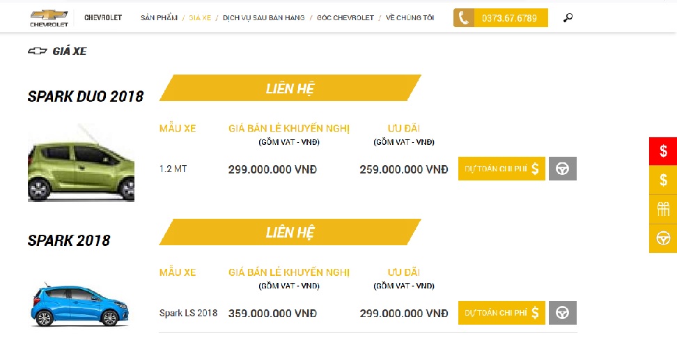Open the Sản Phẩm menu
Viewport: 677px width, 340px height.
pos(159,17)
